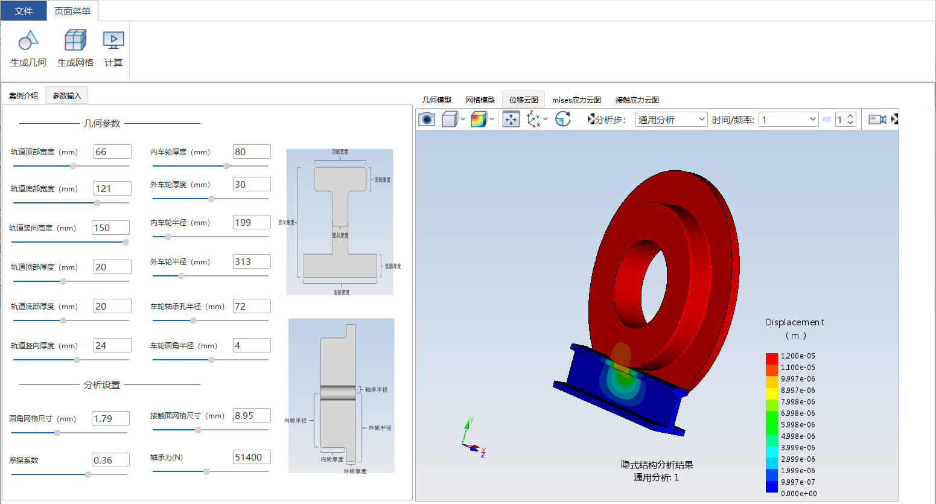The image size is (936, 504).
Task: Open the 分析步 通用分析 combo box
Action: (671, 120)
